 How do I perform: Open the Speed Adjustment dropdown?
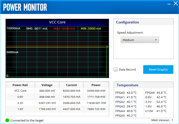tap(140, 40)
